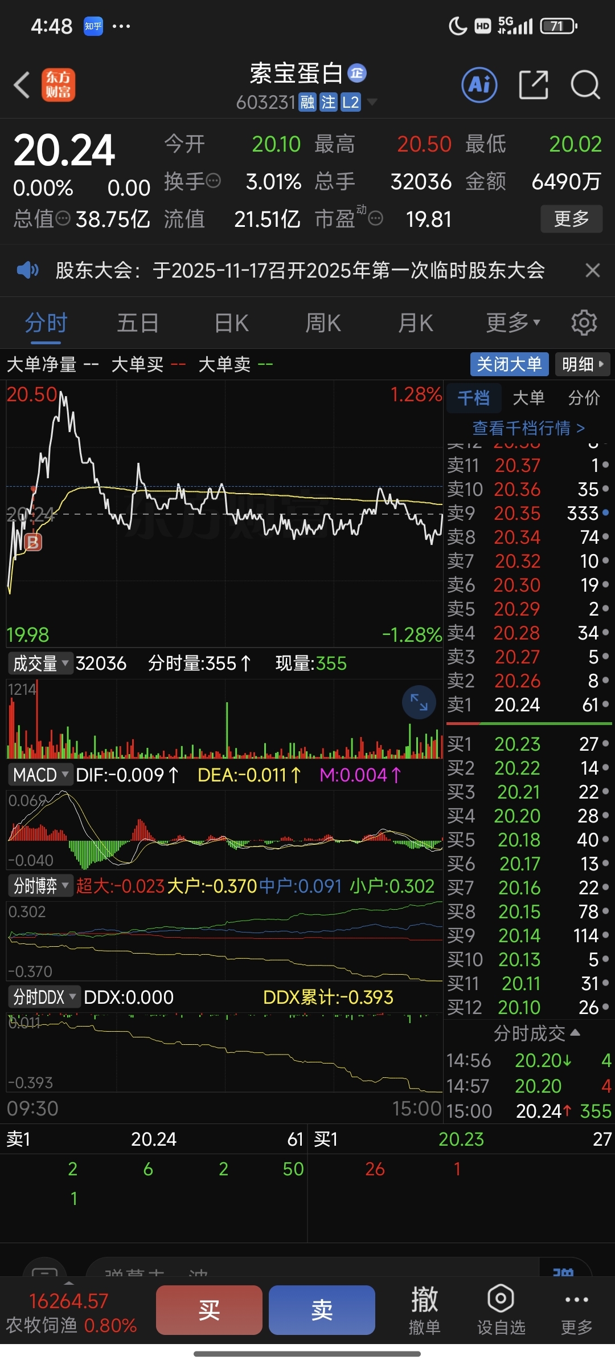
Task: Tap the 卖1 20.24 order row in 千档
Action: click(528, 705)
